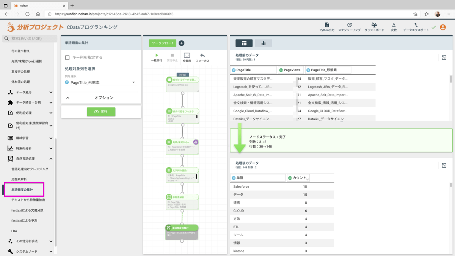Click the Python出力 export icon
The height and width of the screenshot is (256, 455).
pos(327,25)
